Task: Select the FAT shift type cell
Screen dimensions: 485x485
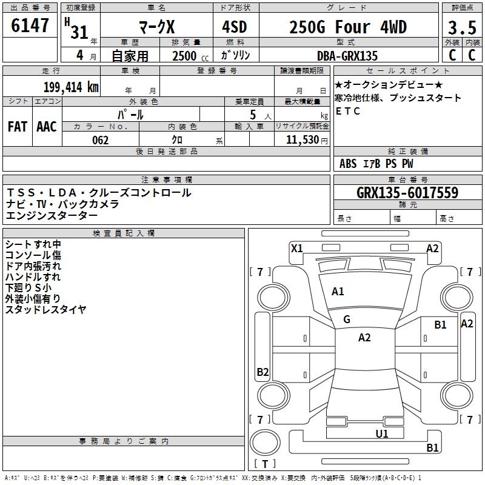Action: (18, 127)
